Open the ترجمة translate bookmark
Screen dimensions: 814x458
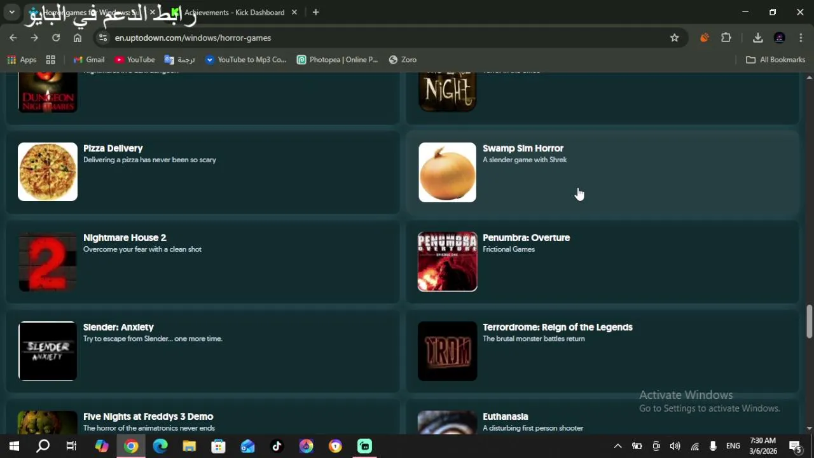pyautogui.click(x=180, y=60)
